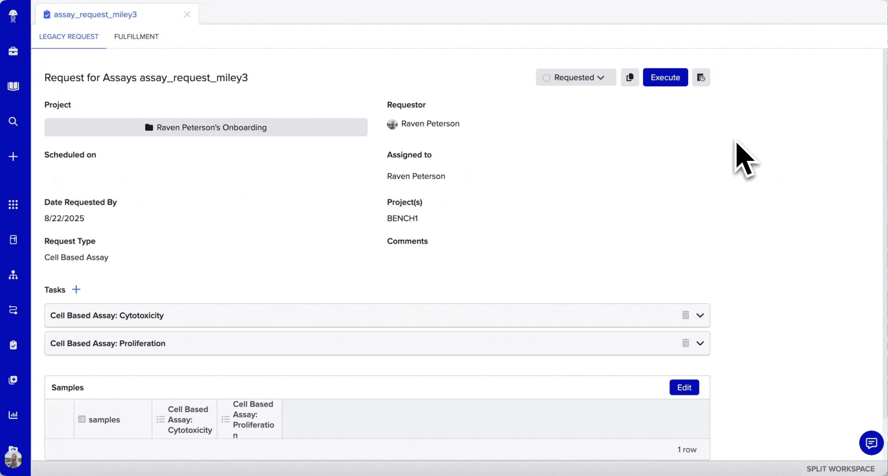
Task: Click the plus create icon in sidebar
Action: pyautogui.click(x=13, y=156)
